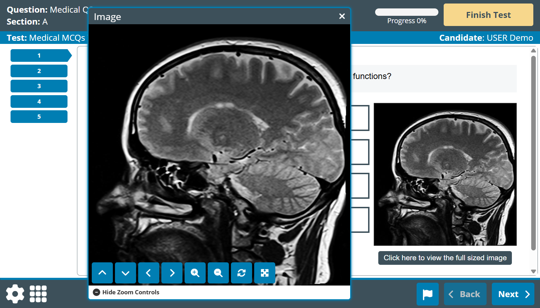Image resolution: width=540 pixels, height=308 pixels.
Task: Reset the image zoom with refresh icon
Action: pyautogui.click(x=242, y=273)
